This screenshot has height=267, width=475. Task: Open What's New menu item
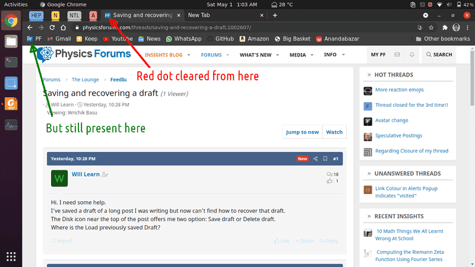click(255, 55)
